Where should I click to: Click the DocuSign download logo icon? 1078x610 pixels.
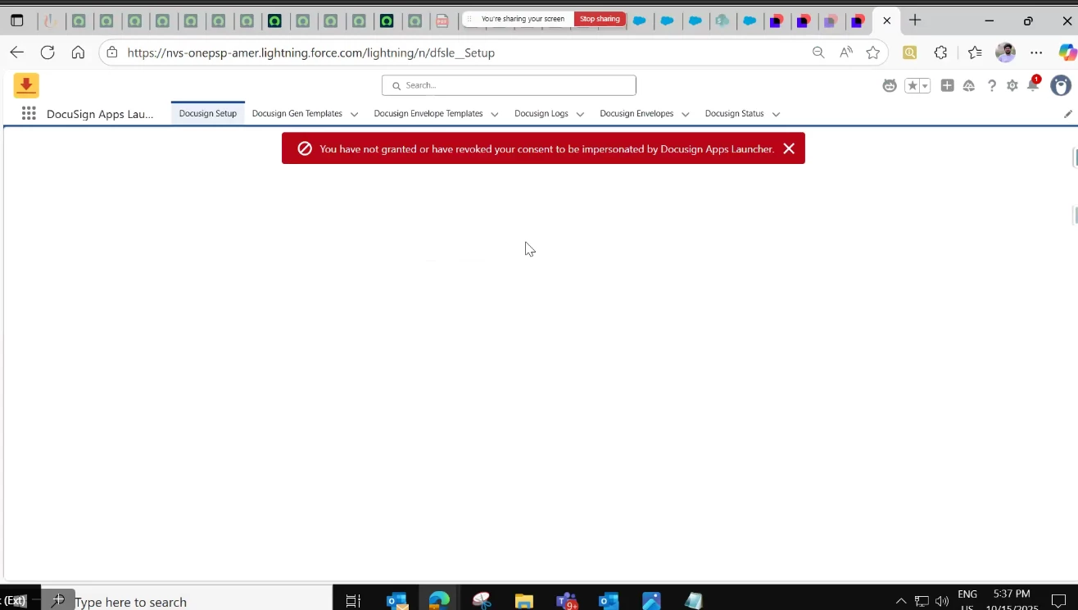(26, 85)
